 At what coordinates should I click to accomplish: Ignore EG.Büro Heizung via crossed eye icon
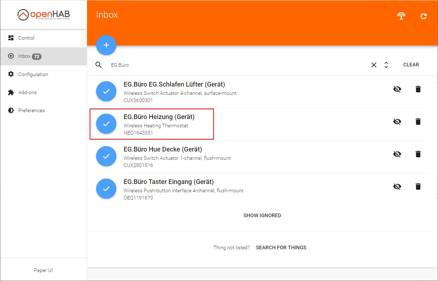(x=397, y=122)
